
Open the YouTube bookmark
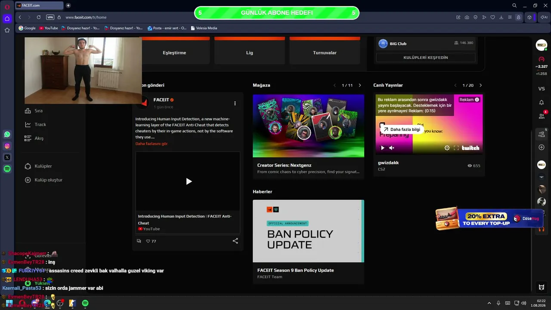point(48,28)
